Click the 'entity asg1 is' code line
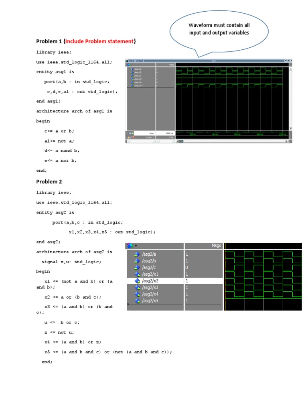The image size is (308, 411). point(55,72)
